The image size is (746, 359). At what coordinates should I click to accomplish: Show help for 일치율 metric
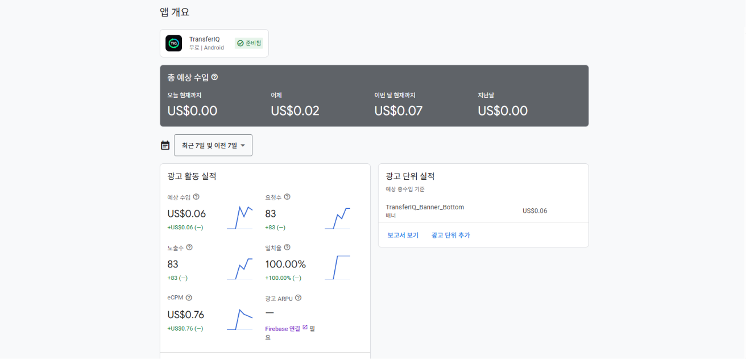(x=287, y=247)
